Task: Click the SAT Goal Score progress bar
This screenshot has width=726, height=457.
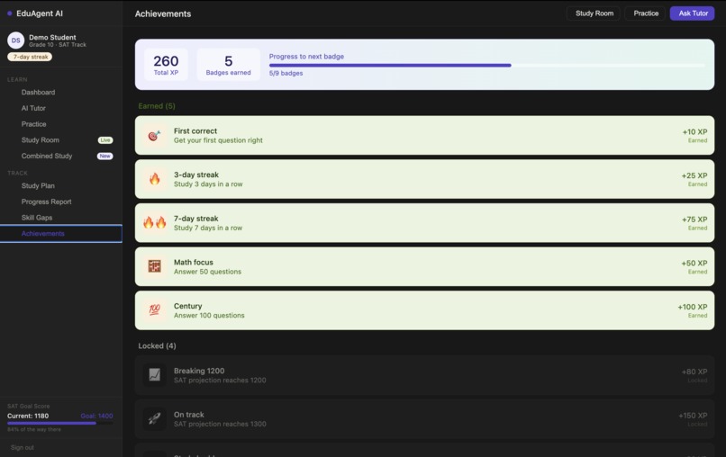Action: pyautogui.click(x=59, y=423)
